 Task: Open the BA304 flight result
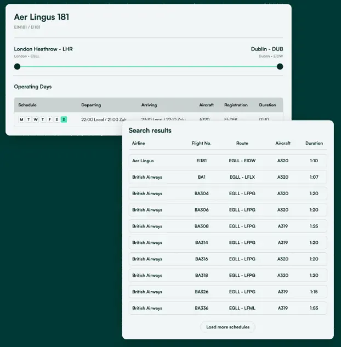(228, 194)
